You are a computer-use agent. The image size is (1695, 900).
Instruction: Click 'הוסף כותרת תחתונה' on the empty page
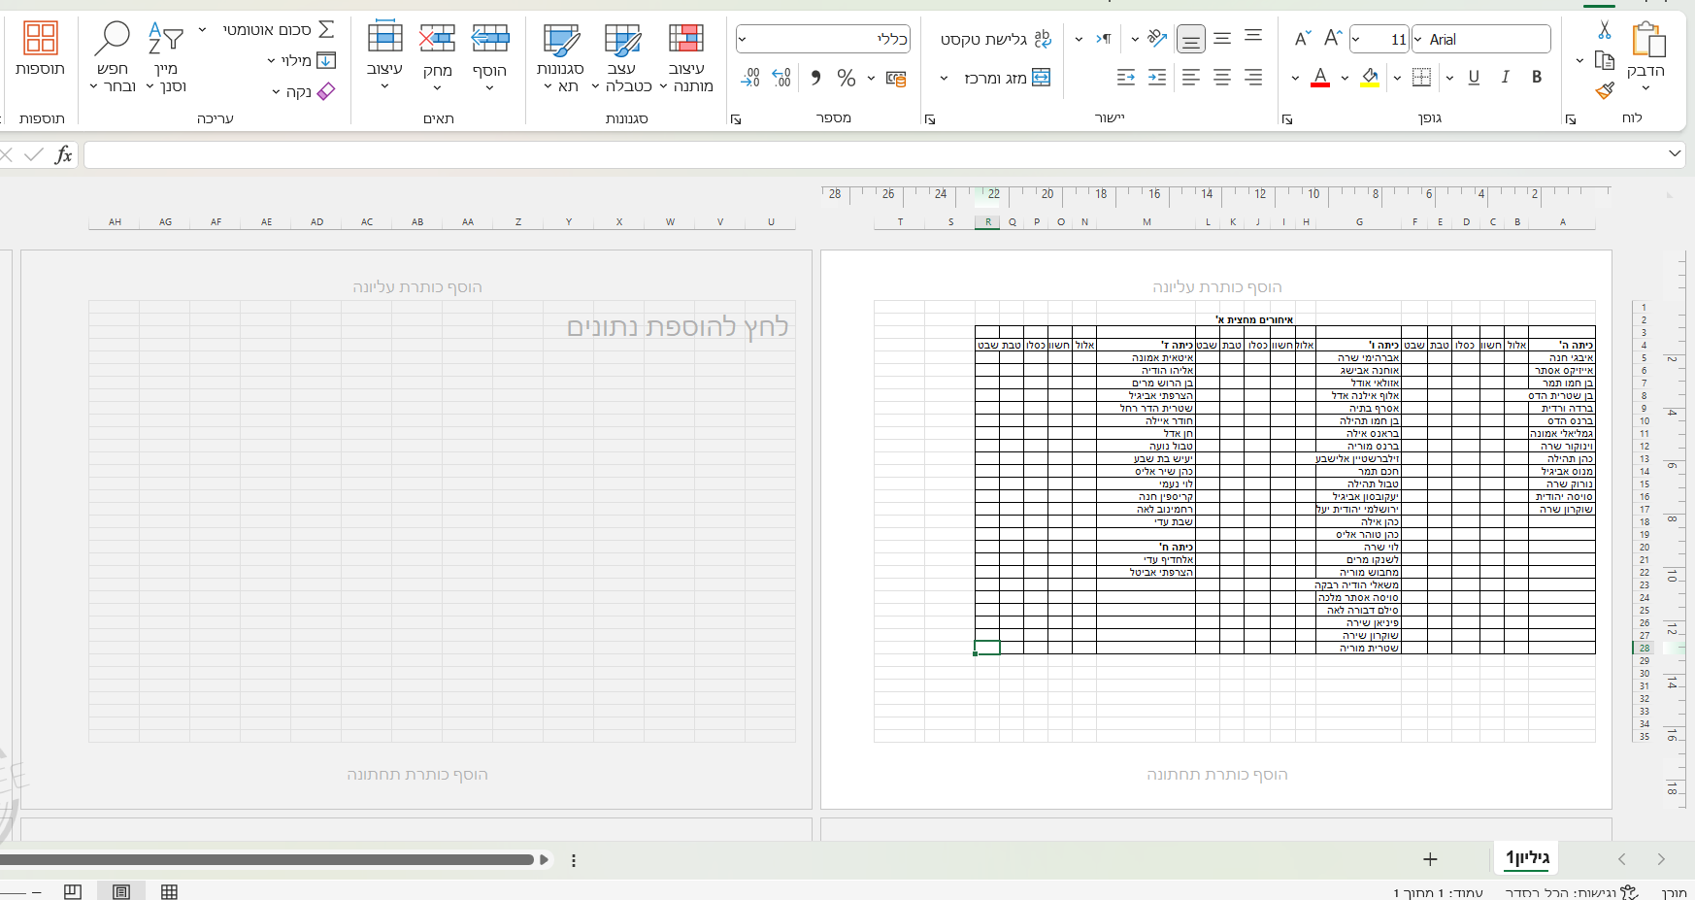417,775
